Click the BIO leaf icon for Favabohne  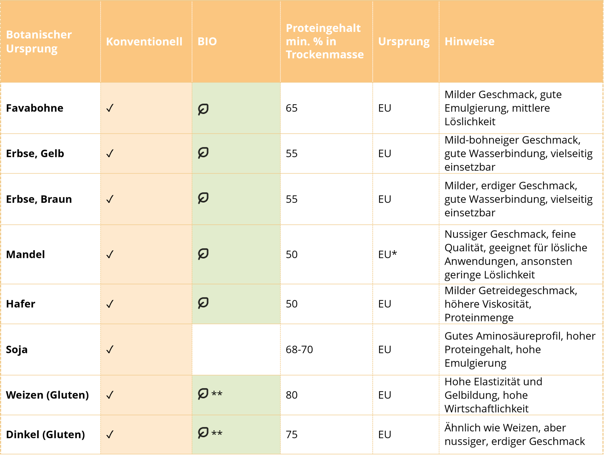[203, 109]
